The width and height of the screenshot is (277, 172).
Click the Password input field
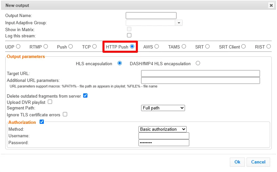pos(164,143)
